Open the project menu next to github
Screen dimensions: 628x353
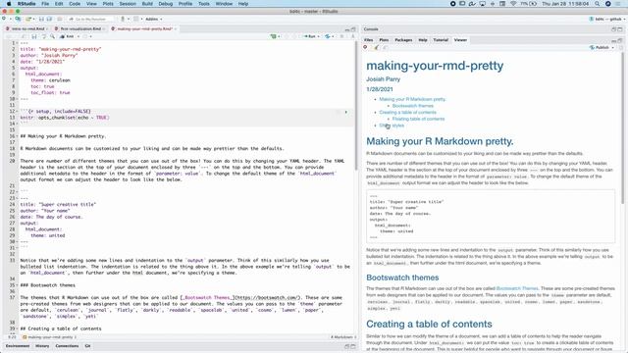click(x=608, y=19)
